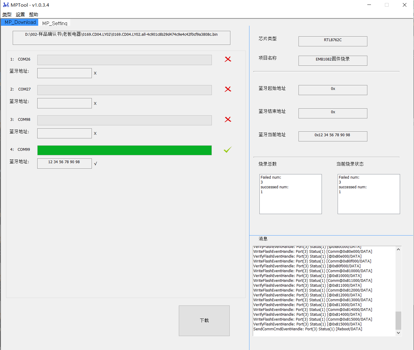The height and width of the screenshot is (350, 414).
Task: Click the small x mark beside COM26 Bluetooth address
Action: [x=95, y=73]
